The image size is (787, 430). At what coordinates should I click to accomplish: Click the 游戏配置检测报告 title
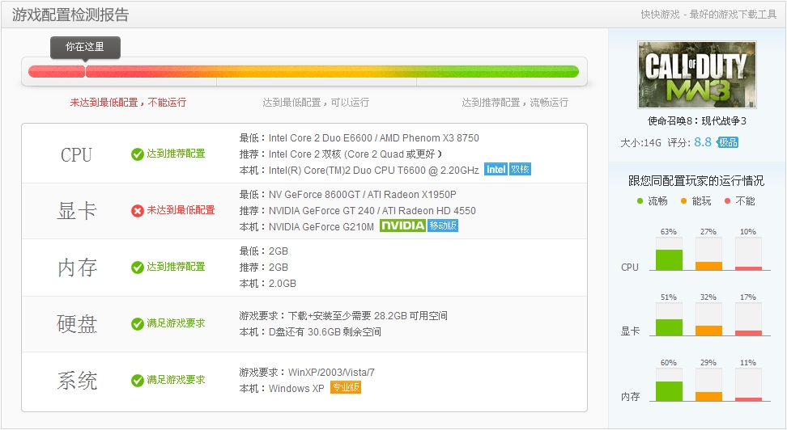point(70,15)
